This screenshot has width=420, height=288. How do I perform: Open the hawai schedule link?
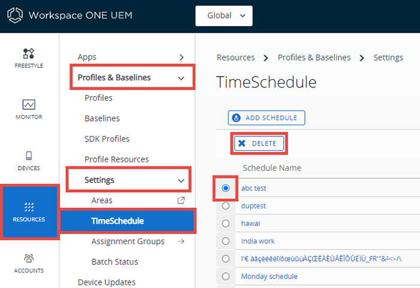click(250, 223)
